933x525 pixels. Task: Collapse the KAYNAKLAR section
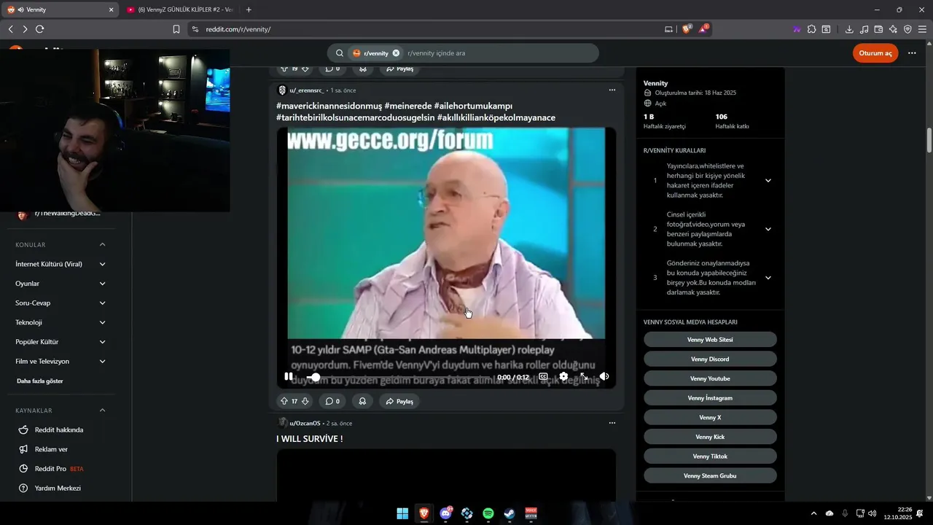point(102,411)
